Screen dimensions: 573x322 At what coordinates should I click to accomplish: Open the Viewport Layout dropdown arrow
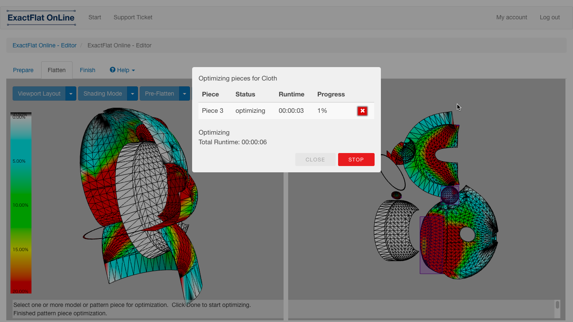pyautogui.click(x=71, y=93)
